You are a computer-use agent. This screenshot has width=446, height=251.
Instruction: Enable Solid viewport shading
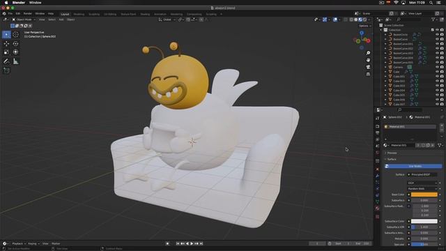click(x=356, y=20)
